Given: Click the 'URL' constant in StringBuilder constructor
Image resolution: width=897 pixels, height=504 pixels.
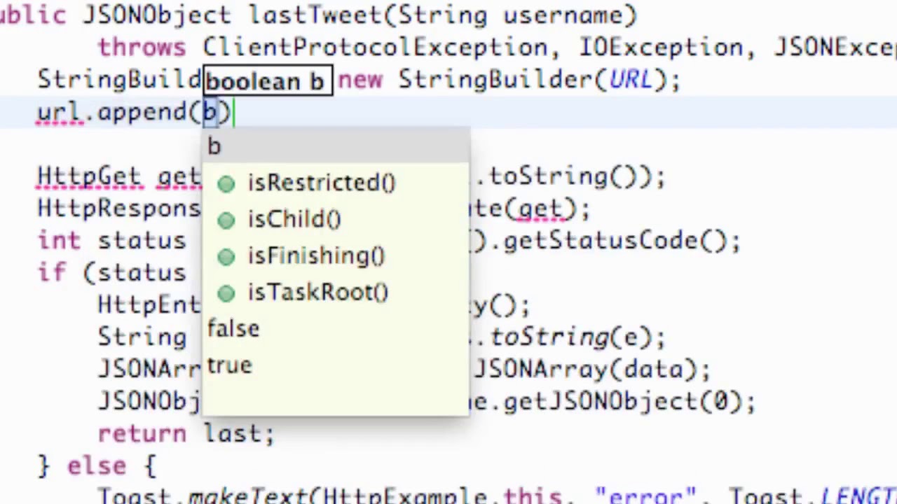Looking at the screenshot, I should pyautogui.click(x=631, y=80).
